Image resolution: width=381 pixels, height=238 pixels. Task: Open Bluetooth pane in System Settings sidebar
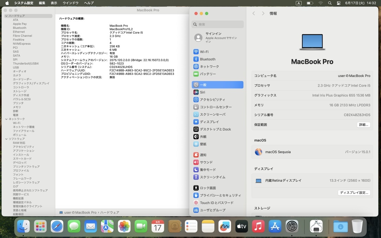(x=217, y=59)
